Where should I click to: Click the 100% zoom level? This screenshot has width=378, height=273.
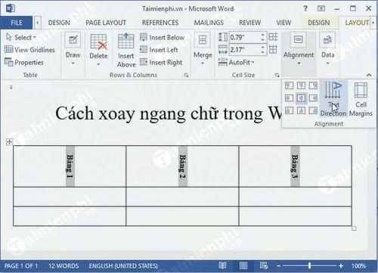[359, 265]
